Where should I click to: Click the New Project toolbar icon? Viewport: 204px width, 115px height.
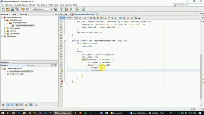click(8, 9)
